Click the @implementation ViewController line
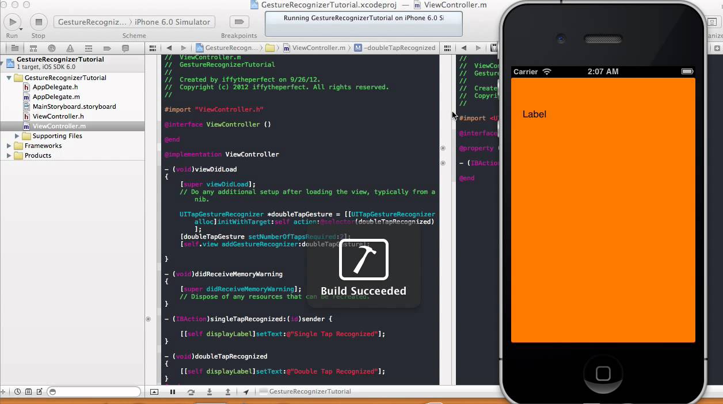This screenshot has width=723, height=404. [222, 154]
